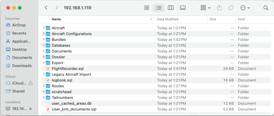Select the logbook.sql file icon

(x=48, y=80)
